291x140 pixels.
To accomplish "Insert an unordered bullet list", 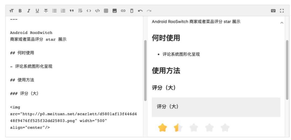I will pyautogui.click(x=54, y=11).
